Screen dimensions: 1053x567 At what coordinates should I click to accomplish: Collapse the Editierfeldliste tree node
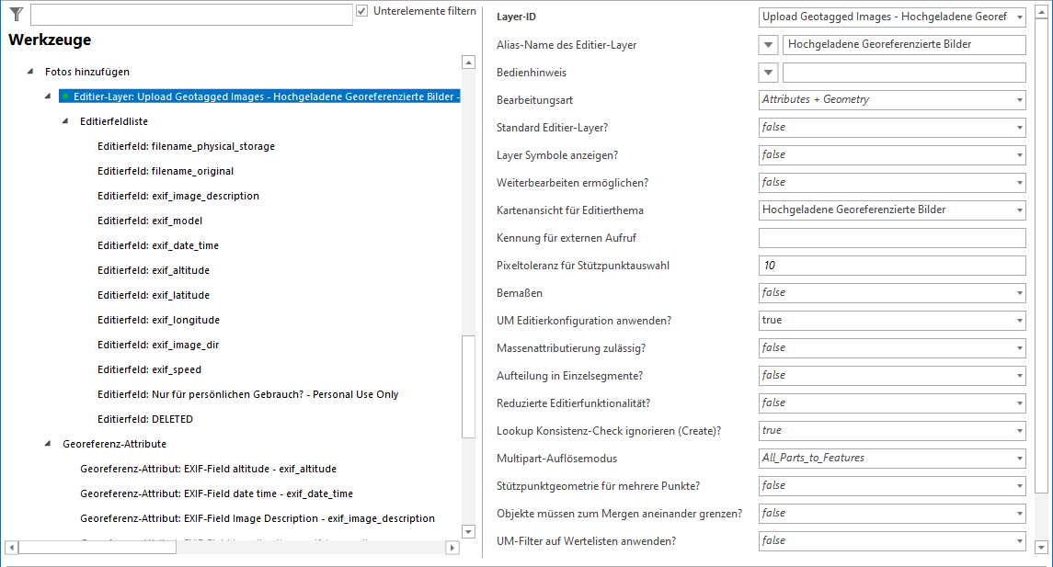[65, 121]
